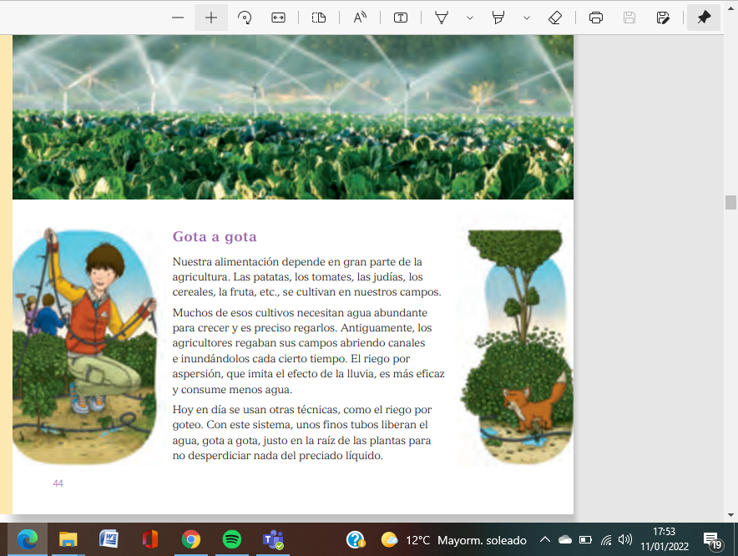The width and height of the screenshot is (738, 556).
Task: Click the illustration of the boy holding hoses
Action: click(84, 346)
